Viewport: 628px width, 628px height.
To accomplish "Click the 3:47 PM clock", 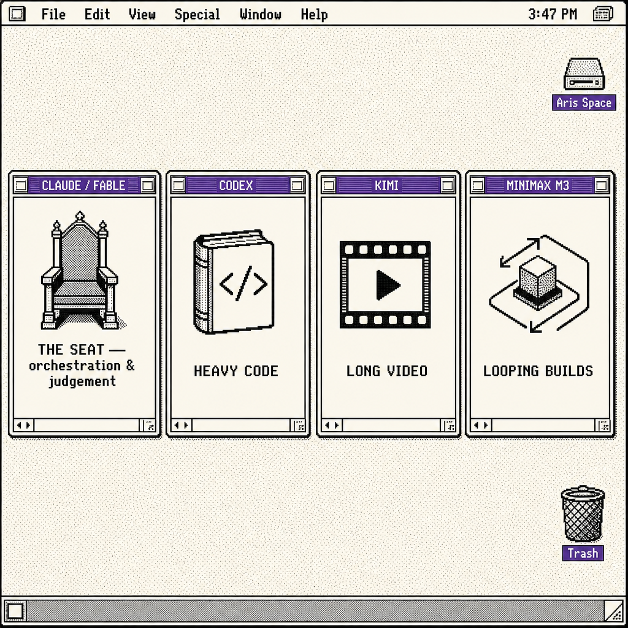I will coord(553,15).
